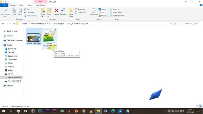Switch to the Home tab
Image resolution: width=203 pixels, height=114 pixels.
tap(13, 5)
